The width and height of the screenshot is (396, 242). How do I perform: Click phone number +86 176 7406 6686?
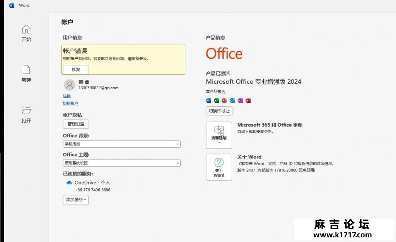point(93,190)
